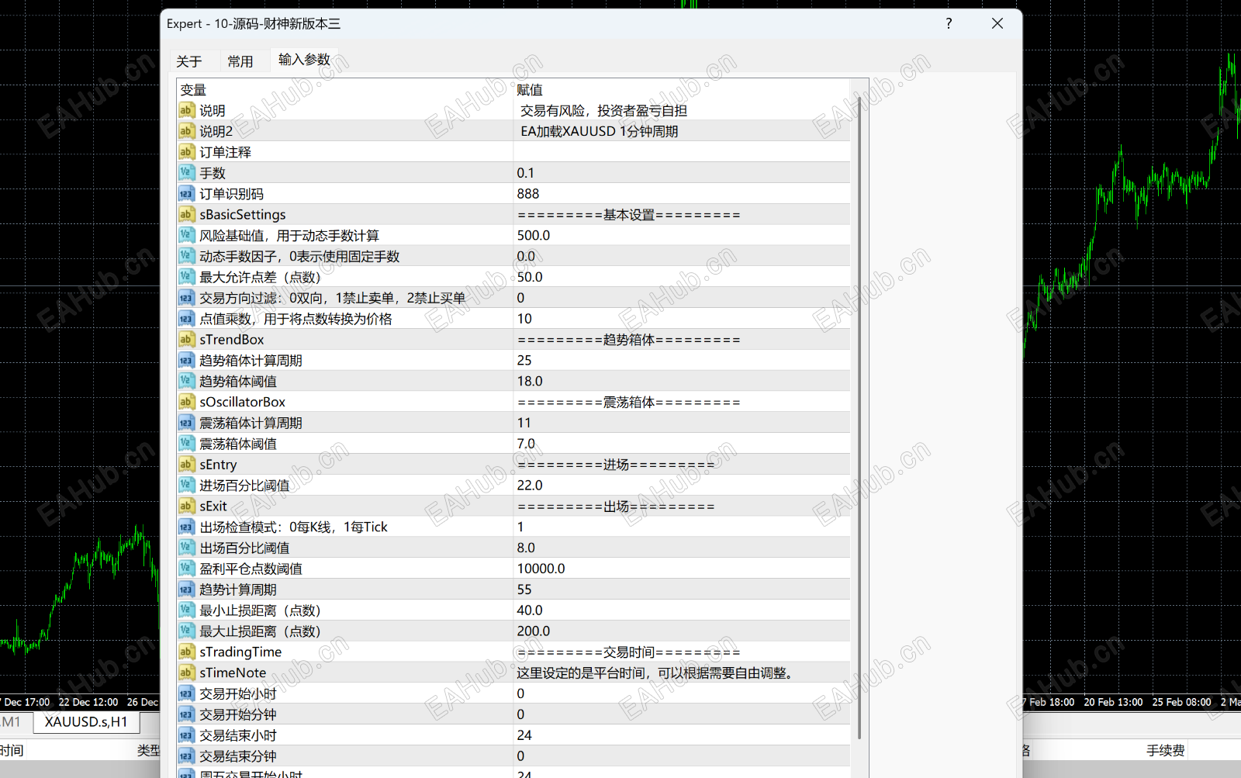
Task: Click the ab icon next to sTrendBox
Action: (x=186, y=339)
